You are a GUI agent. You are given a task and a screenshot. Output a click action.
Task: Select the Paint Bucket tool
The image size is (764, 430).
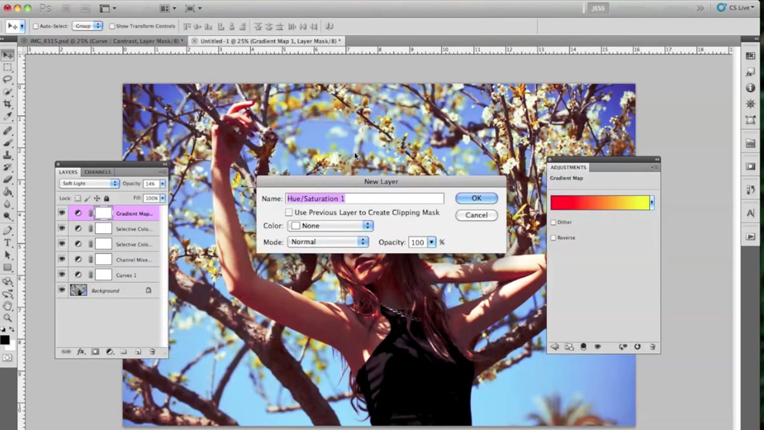(x=8, y=192)
